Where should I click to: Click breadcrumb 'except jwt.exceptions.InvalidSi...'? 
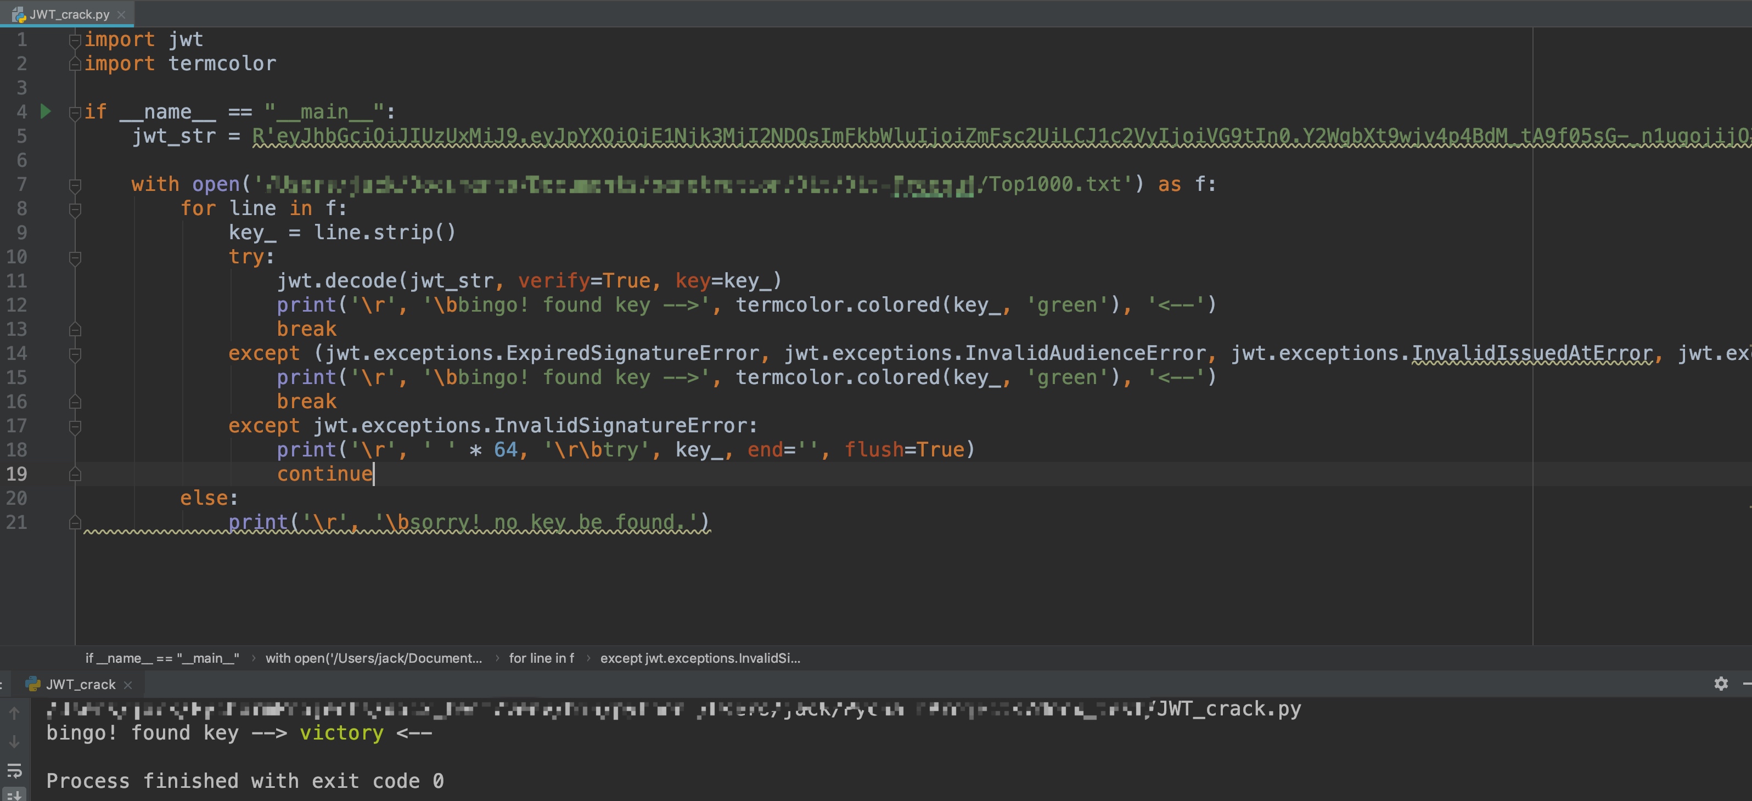700,657
